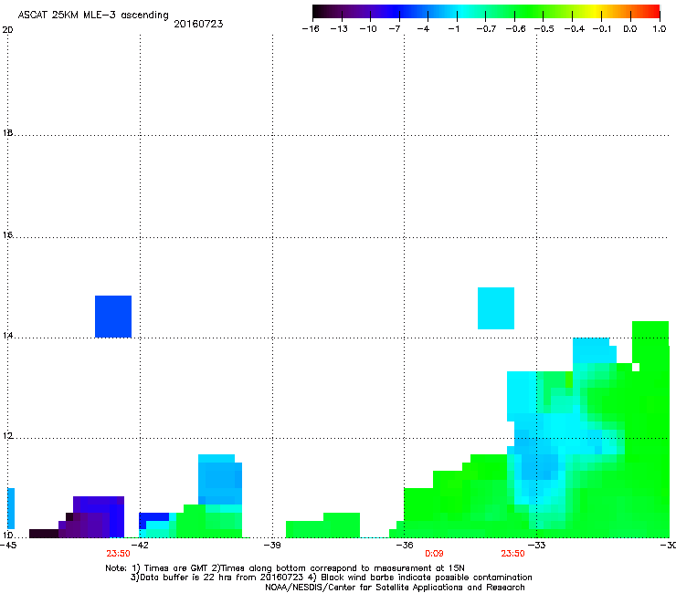Click the red 23:50 time near -33
The width and height of the screenshot is (676, 593).
(512, 554)
